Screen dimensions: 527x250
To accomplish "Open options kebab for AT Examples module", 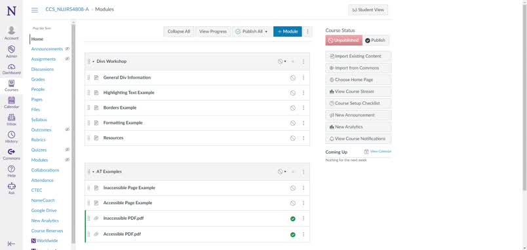I will [x=303, y=171].
